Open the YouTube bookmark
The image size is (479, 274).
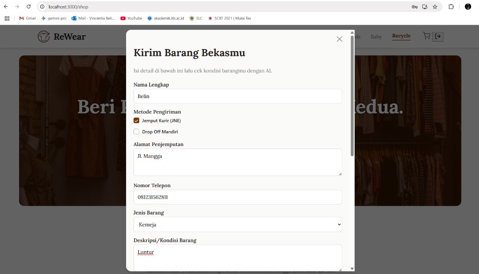(131, 18)
